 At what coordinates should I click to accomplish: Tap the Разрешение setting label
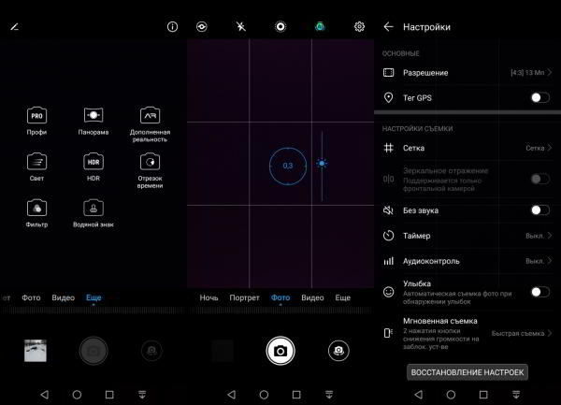(x=425, y=73)
